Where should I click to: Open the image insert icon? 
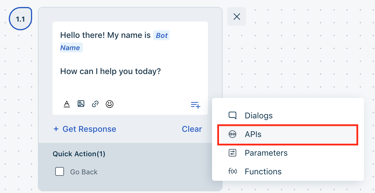pos(81,103)
